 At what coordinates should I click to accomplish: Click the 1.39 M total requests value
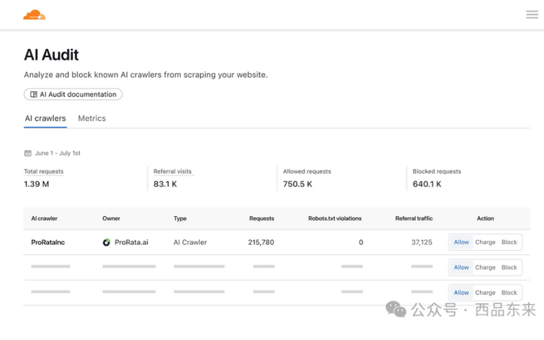[37, 184]
